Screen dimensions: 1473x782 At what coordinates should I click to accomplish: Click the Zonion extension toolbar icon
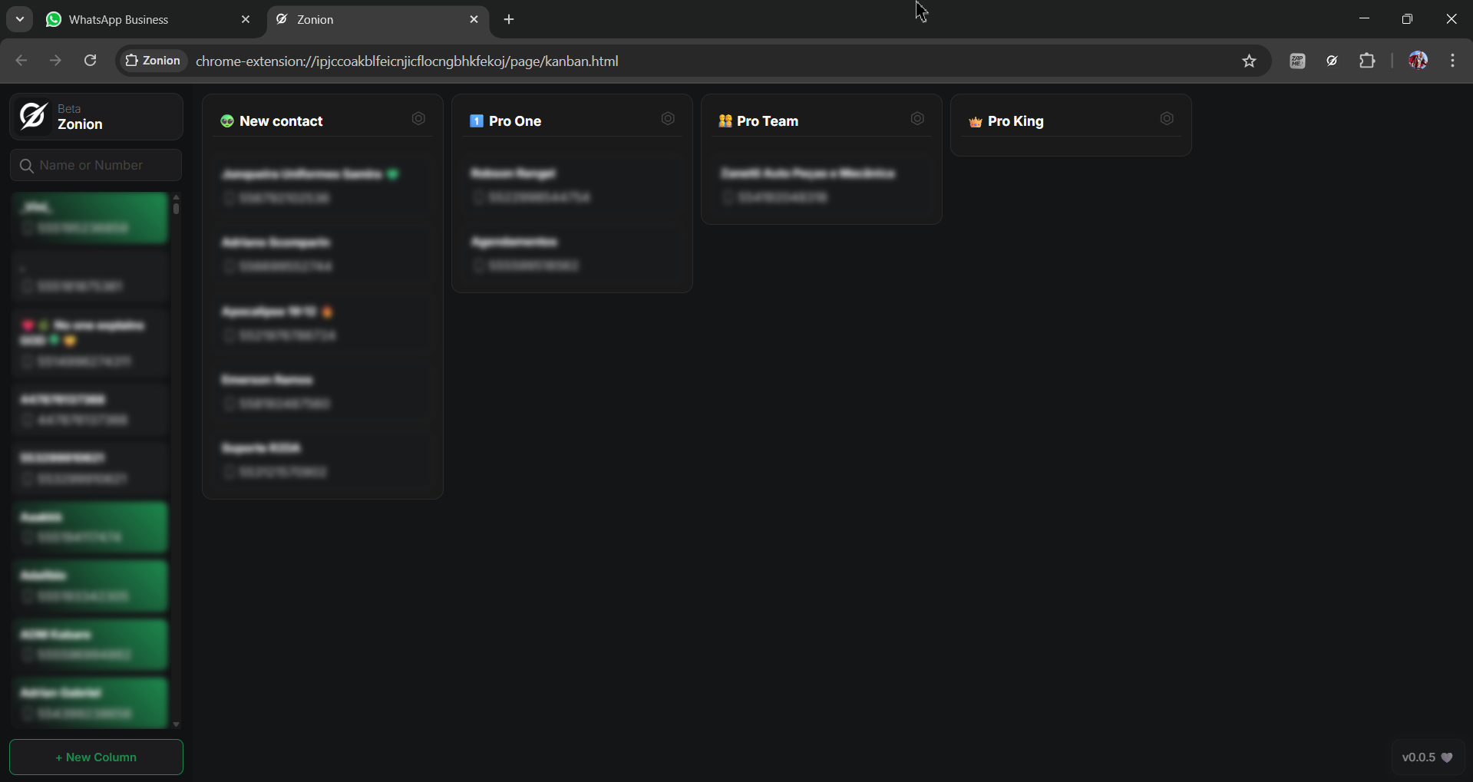[x=1333, y=61]
